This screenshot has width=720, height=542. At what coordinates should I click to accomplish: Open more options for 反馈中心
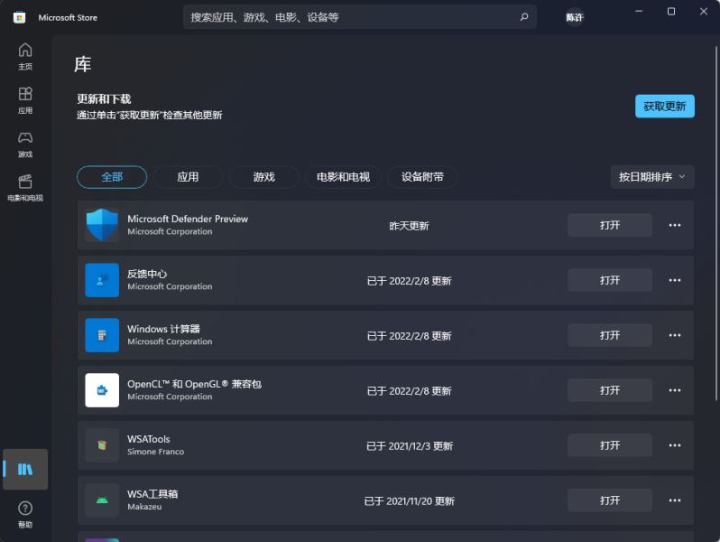[x=675, y=280]
